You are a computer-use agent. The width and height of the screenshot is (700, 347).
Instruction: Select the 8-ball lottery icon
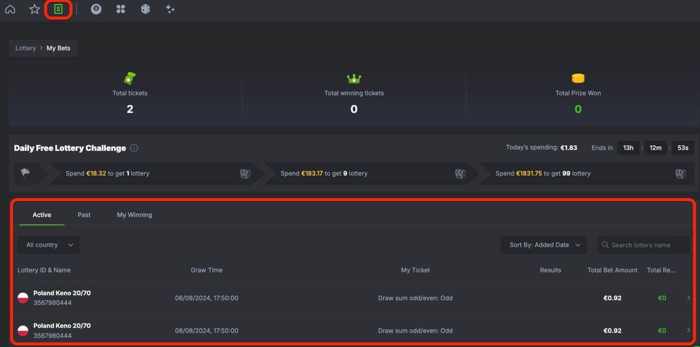click(96, 9)
